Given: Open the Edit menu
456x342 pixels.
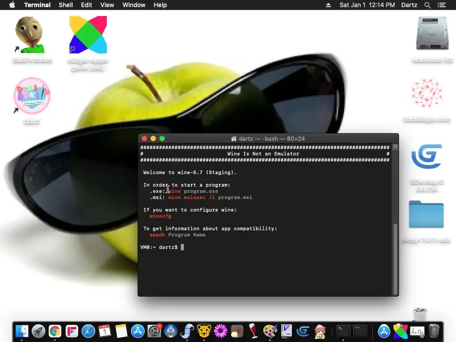Looking at the screenshot, I should [86, 5].
